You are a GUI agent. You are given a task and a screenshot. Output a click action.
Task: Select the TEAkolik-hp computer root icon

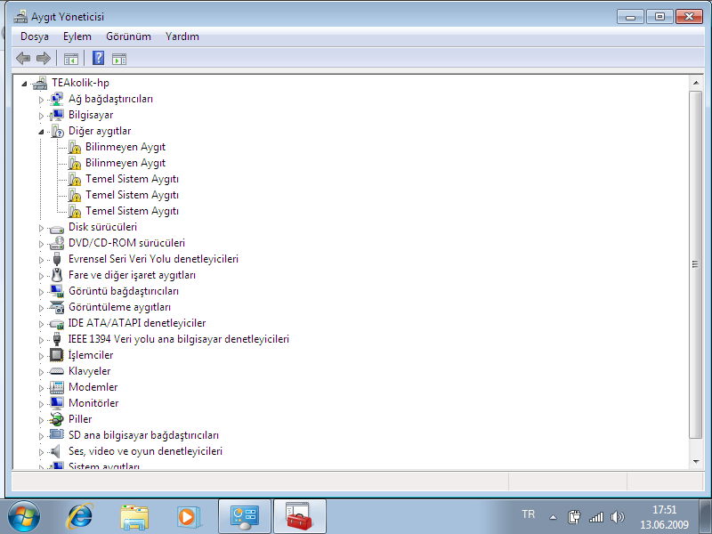(x=40, y=83)
